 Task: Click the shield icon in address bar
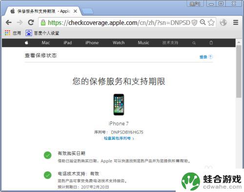(194, 22)
